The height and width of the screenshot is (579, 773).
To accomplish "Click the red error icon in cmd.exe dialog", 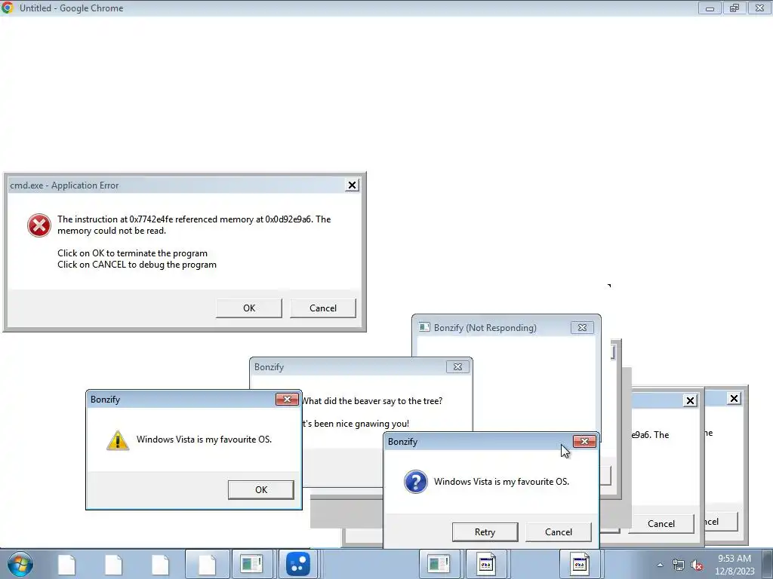I will coord(39,225).
